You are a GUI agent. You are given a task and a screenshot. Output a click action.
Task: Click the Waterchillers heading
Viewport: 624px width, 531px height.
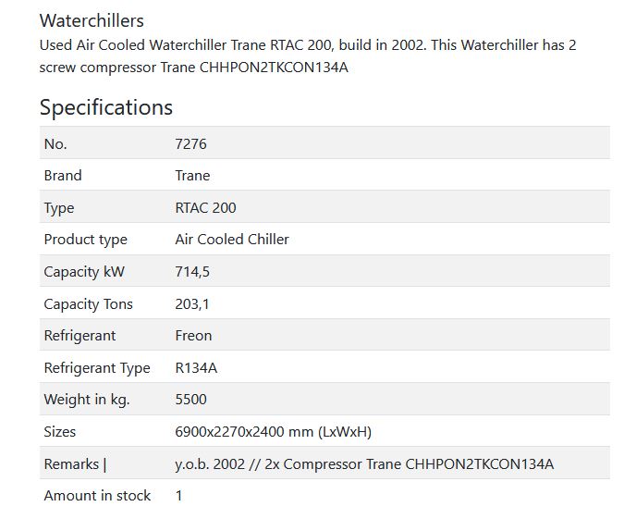coord(92,20)
